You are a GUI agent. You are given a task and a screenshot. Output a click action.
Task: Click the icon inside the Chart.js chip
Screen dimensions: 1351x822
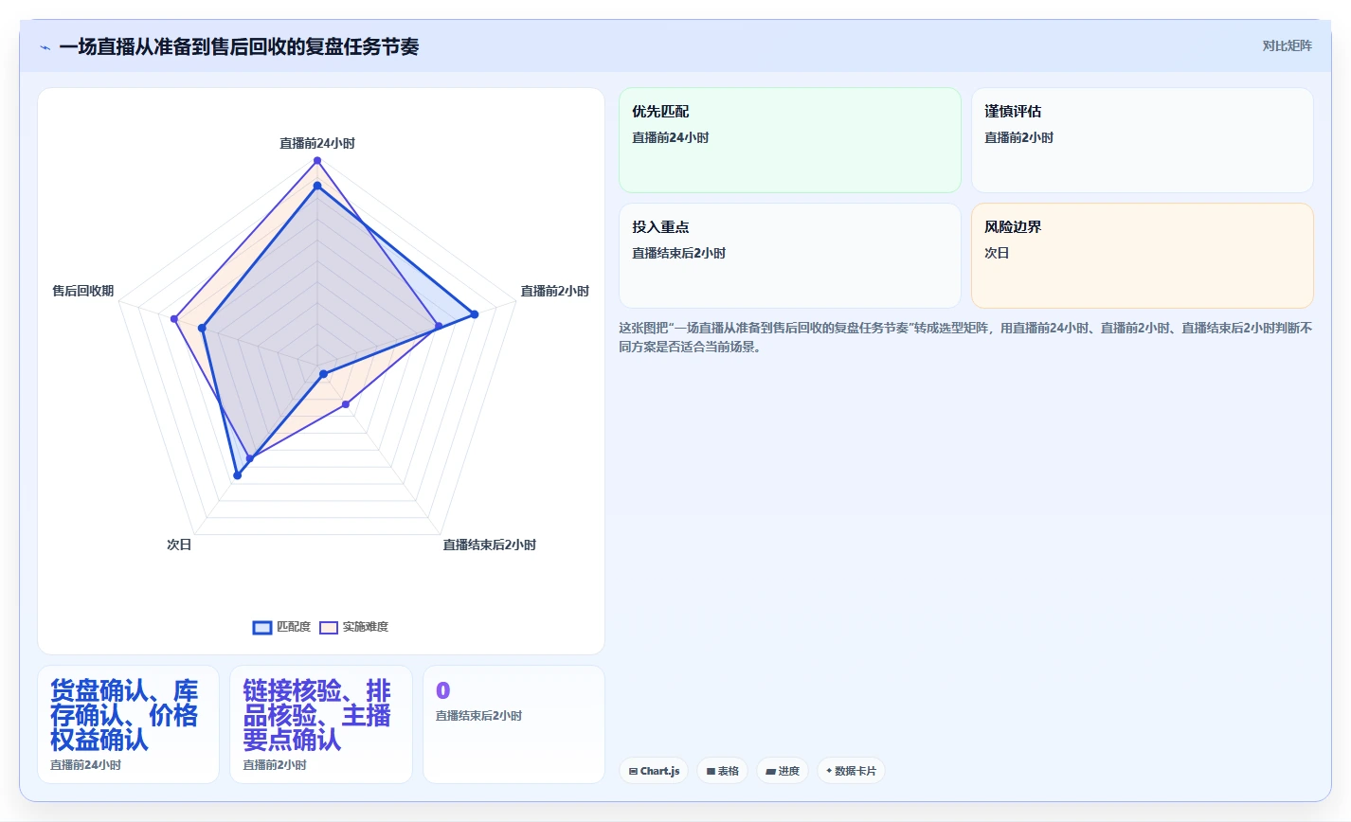coord(633,771)
